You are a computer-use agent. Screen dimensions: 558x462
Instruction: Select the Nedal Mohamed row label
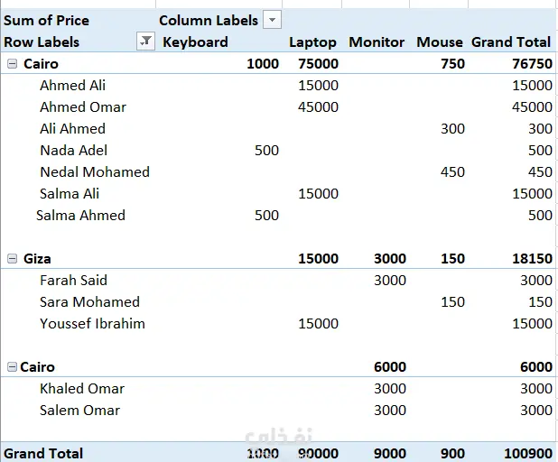point(95,172)
